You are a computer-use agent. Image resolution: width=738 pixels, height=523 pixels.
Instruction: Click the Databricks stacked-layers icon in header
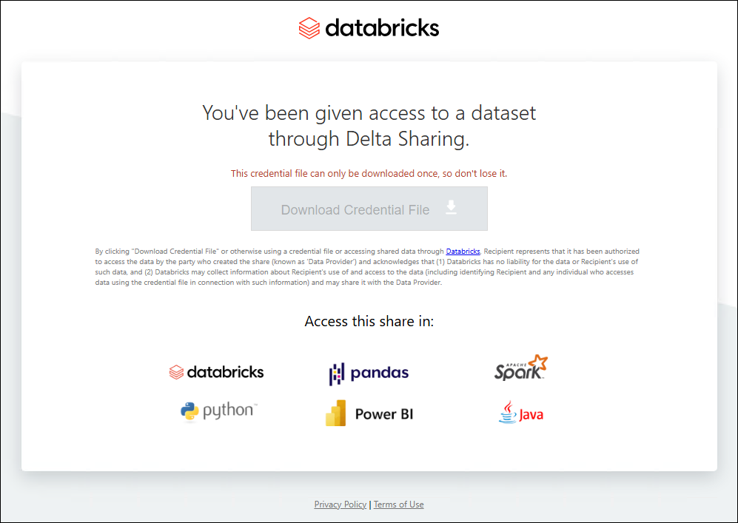(x=309, y=29)
